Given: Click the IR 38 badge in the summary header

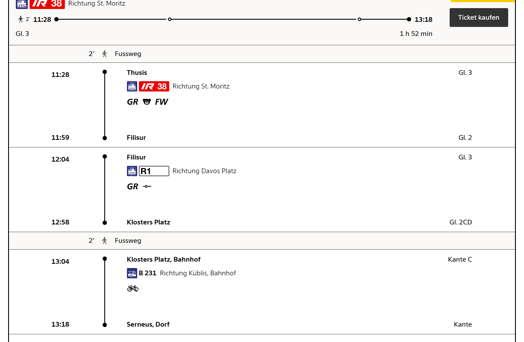Looking at the screenshot, I should pos(47,3).
